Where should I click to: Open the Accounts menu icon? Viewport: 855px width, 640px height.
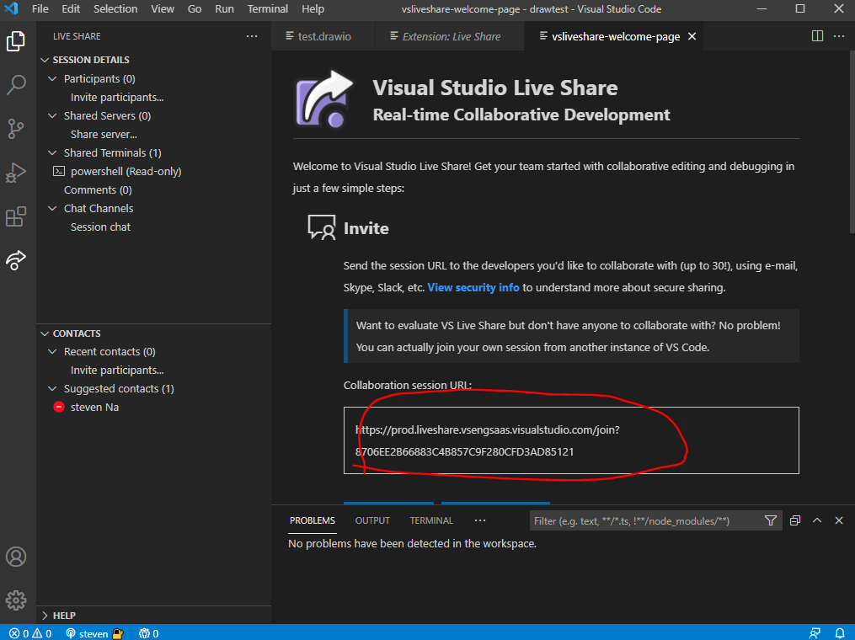(16, 557)
